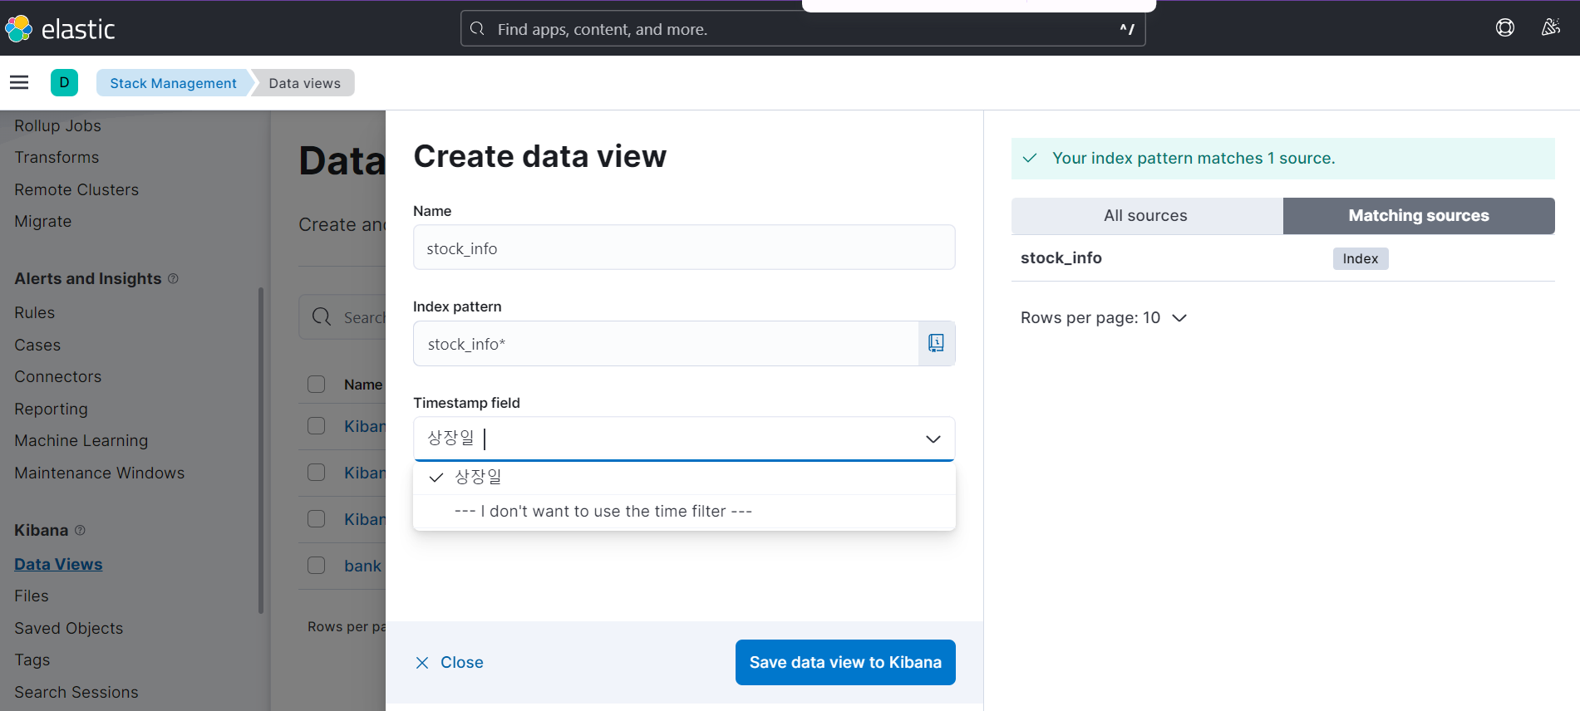Screen dimensions: 1580x711
Task: Check the bank row checkbox
Action: [x=316, y=566]
